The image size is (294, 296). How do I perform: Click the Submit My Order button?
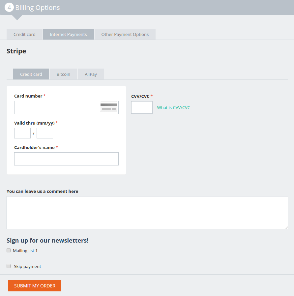(35, 286)
